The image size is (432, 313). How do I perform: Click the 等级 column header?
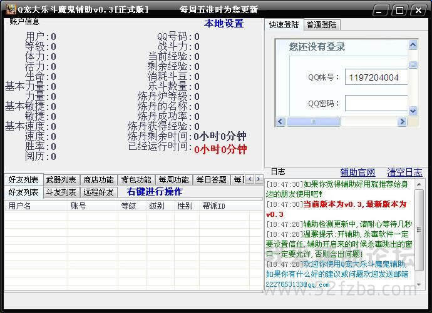132,206
